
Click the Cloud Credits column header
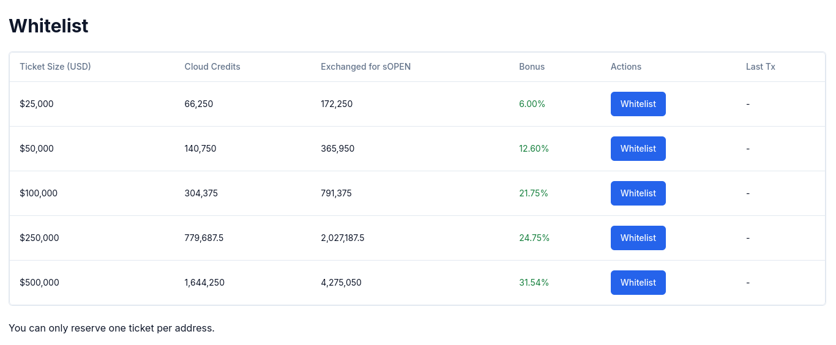pos(212,67)
